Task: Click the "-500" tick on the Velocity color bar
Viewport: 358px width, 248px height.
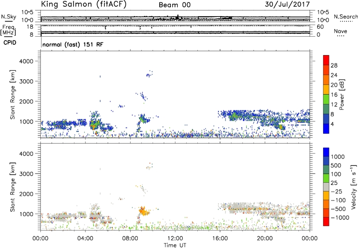Action: click(338, 209)
